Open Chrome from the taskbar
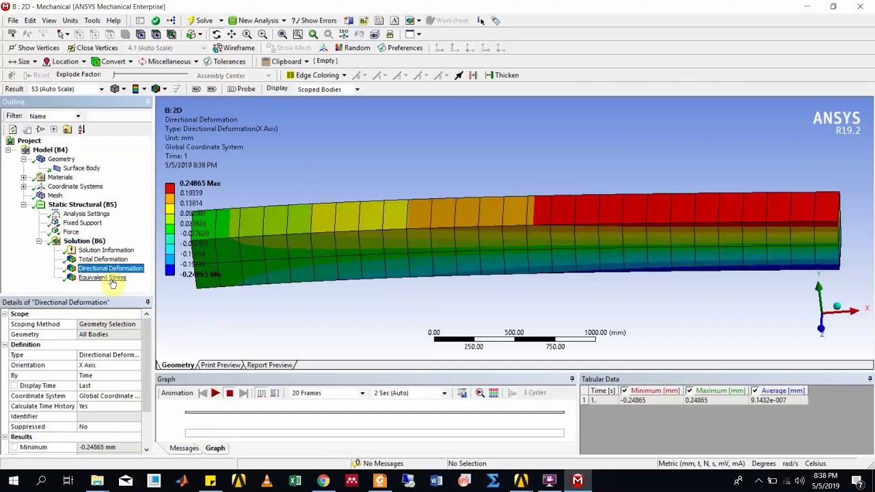This screenshot has width=875, height=492. [323, 480]
